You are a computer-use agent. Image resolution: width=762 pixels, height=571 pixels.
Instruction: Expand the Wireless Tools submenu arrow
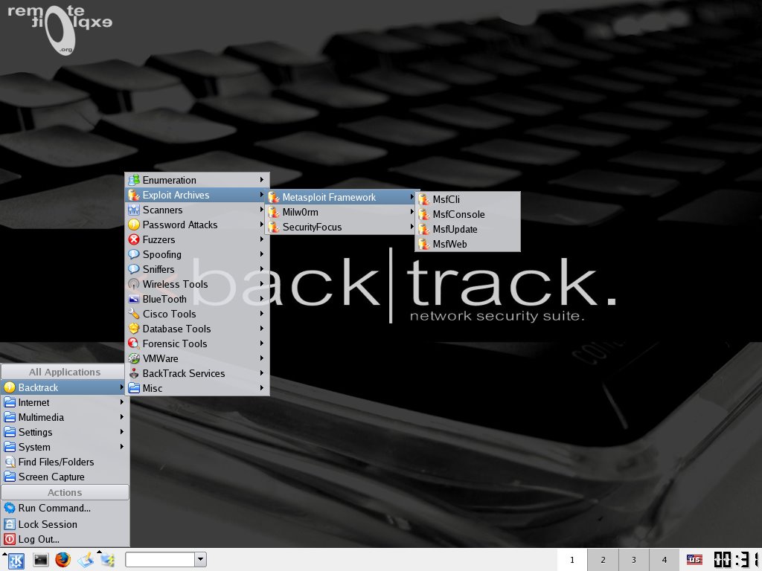261,284
